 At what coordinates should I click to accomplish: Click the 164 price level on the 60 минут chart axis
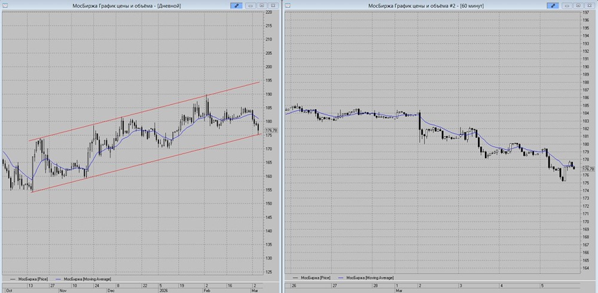tap(586, 269)
